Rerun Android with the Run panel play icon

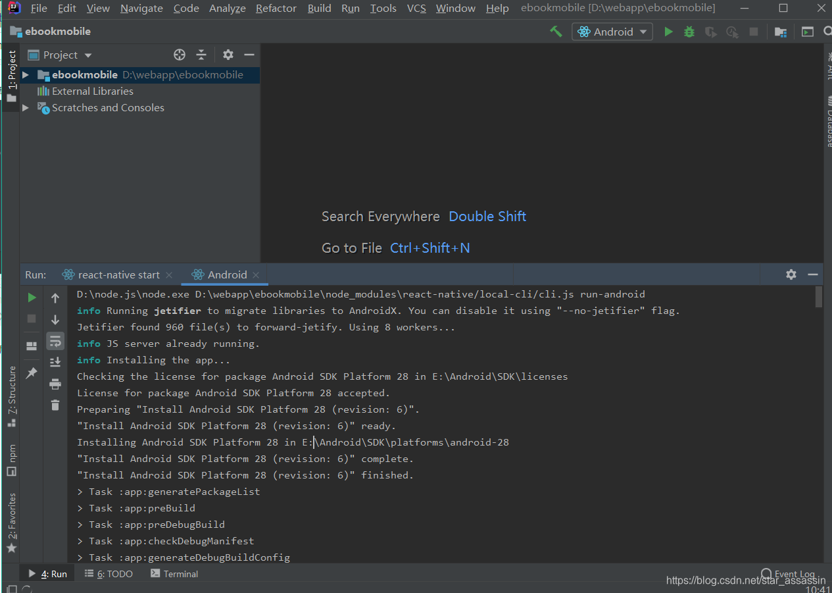point(32,297)
